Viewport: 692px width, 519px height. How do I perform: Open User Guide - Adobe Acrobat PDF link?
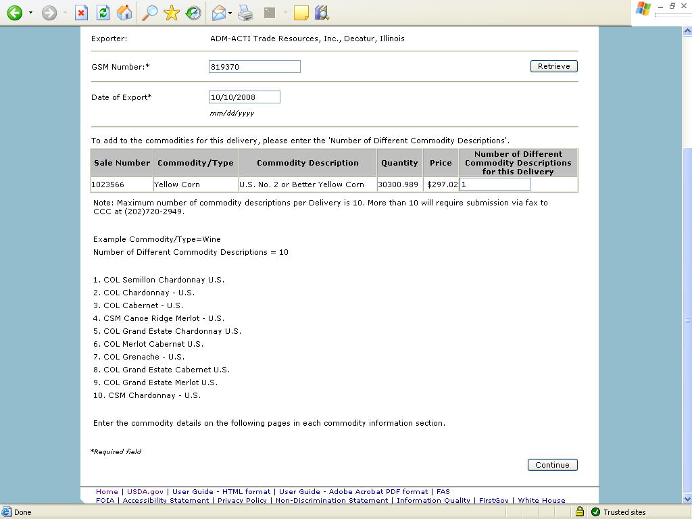tap(353, 492)
